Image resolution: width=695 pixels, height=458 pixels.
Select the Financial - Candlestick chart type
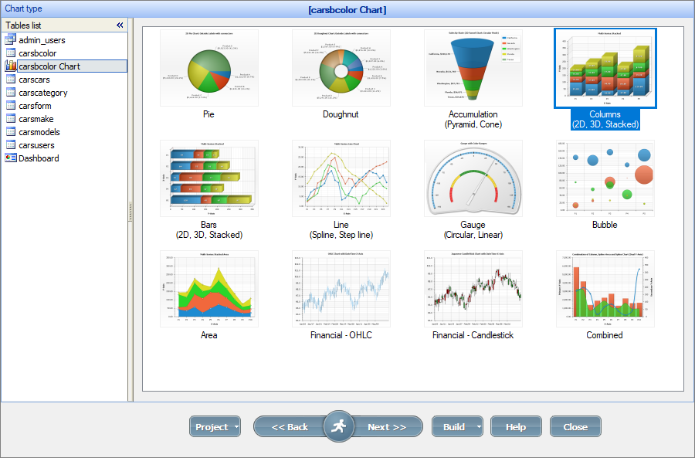click(x=473, y=290)
